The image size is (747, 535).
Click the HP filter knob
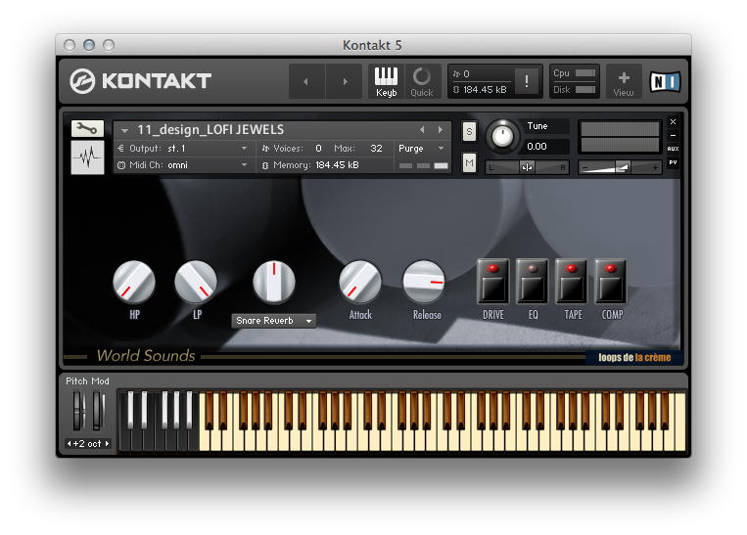(134, 282)
